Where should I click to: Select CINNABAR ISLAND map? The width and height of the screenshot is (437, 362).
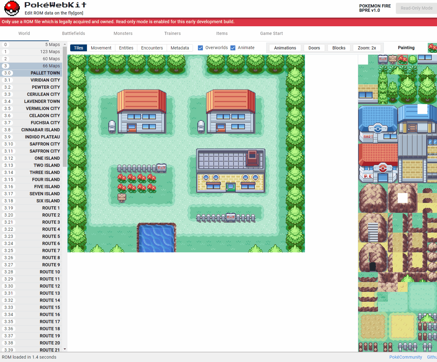click(31, 130)
